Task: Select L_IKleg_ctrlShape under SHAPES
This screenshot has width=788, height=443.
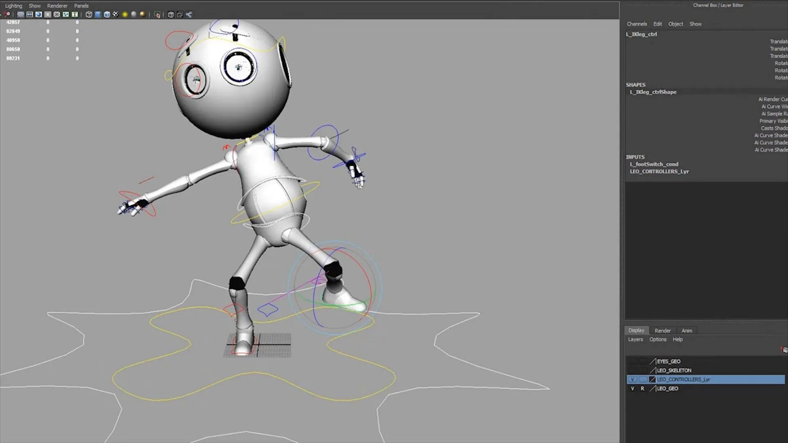Action: (653, 92)
